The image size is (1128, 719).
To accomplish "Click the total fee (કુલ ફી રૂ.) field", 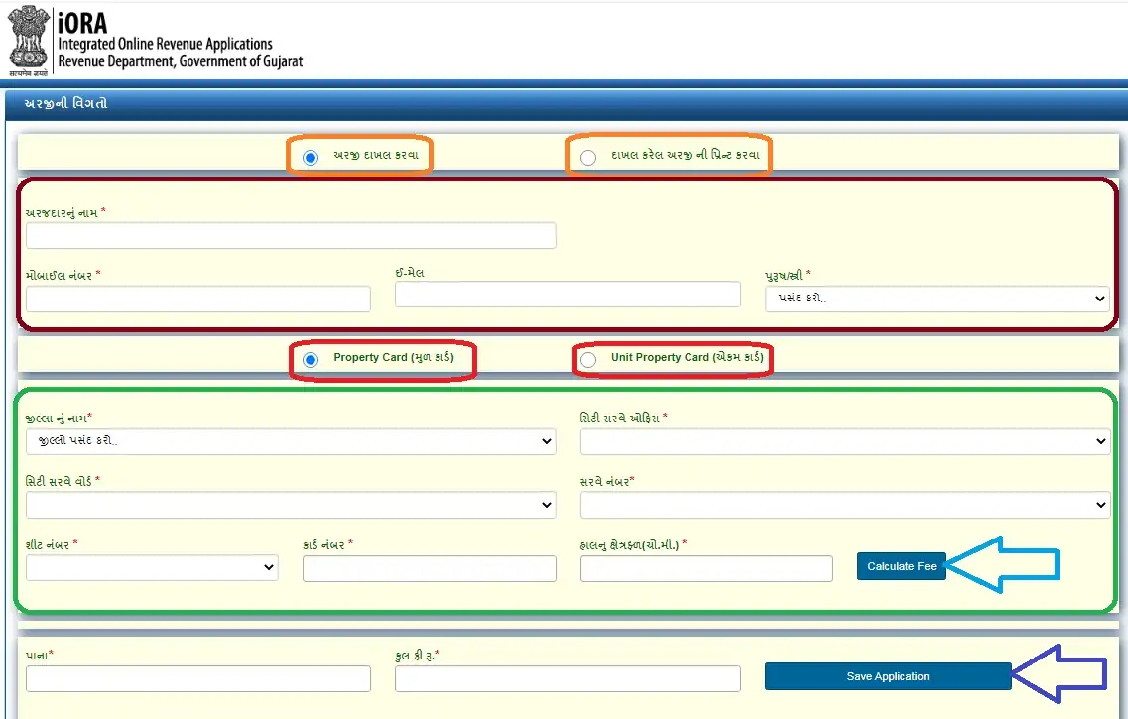I will [567, 678].
